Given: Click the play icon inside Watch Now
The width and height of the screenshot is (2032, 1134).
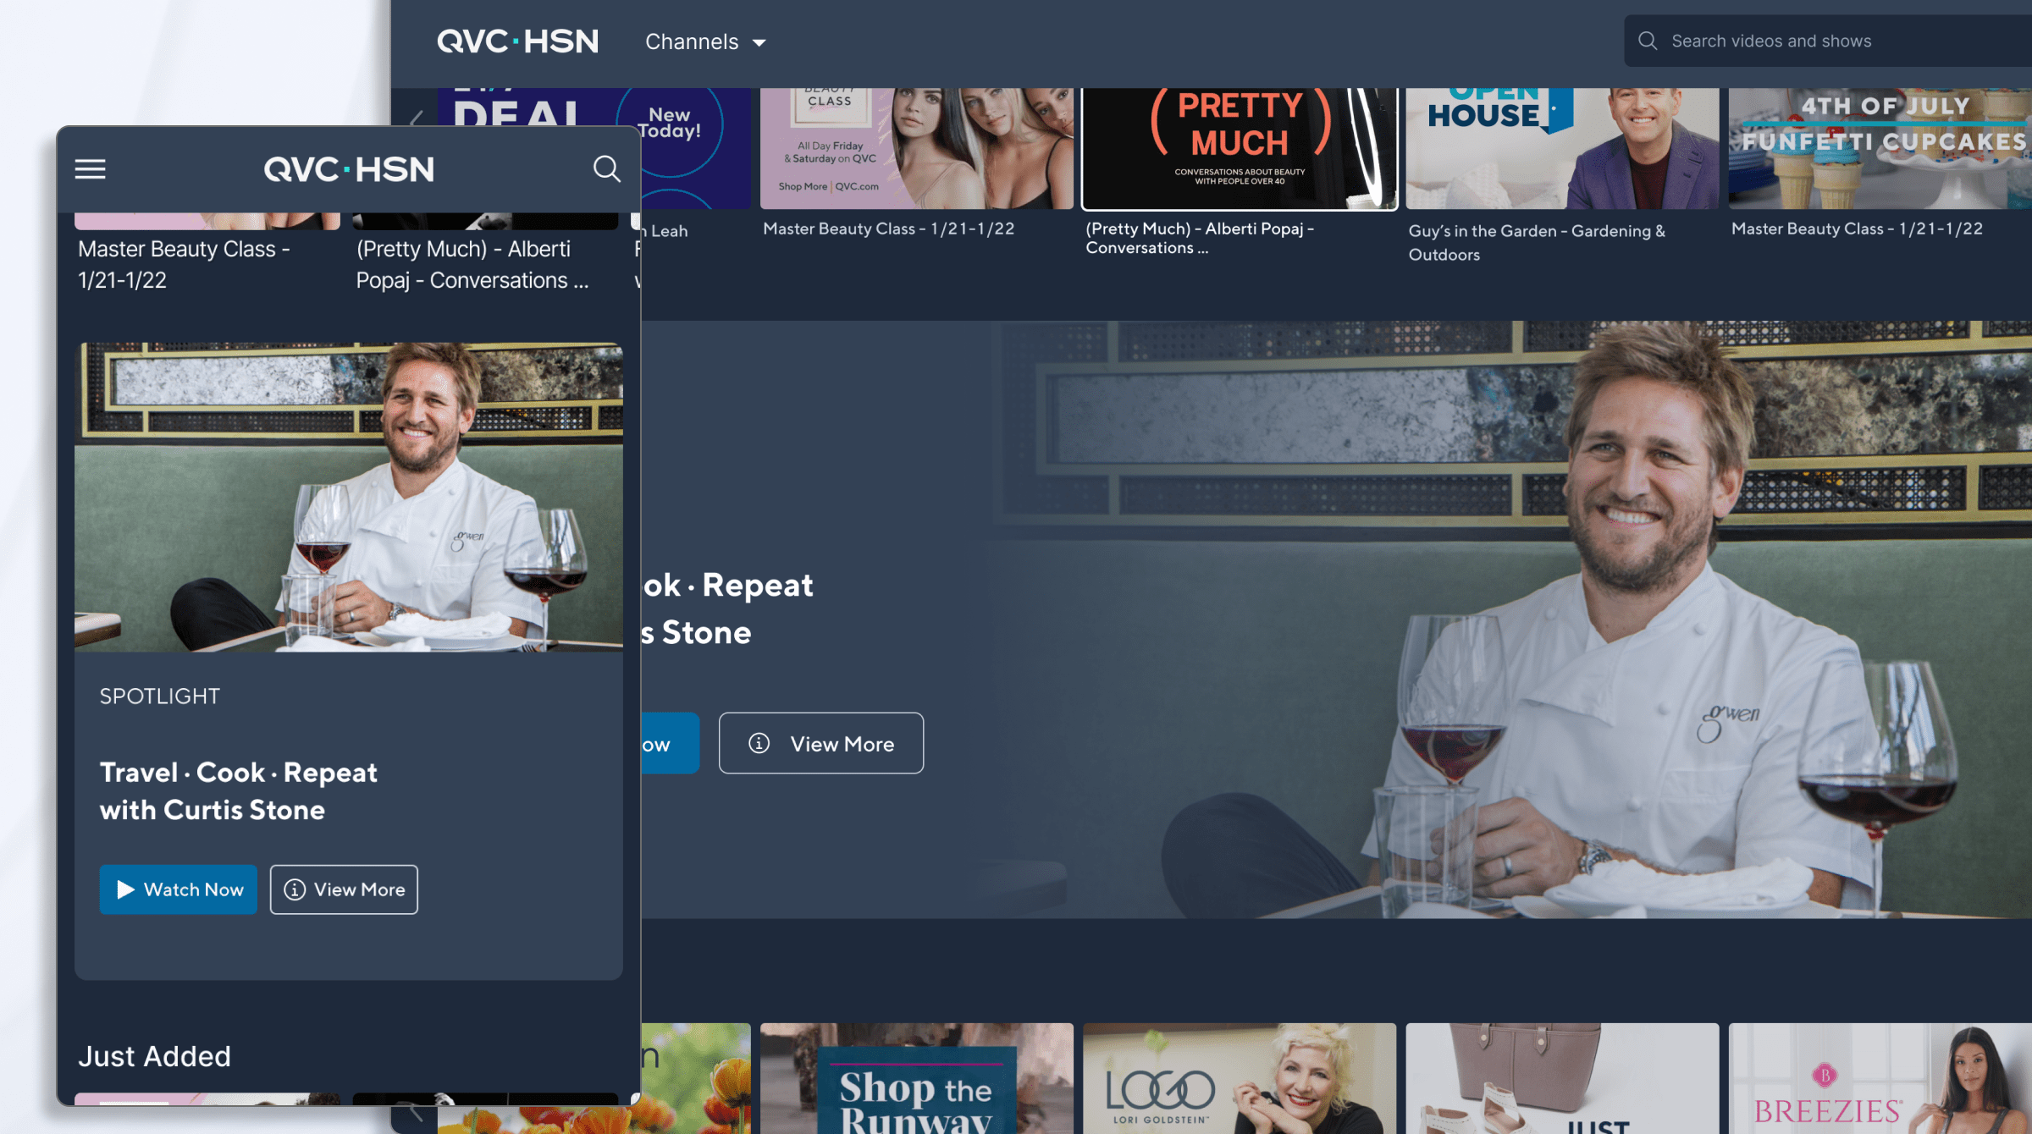Looking at the screenshot, I should pos(125,889).
